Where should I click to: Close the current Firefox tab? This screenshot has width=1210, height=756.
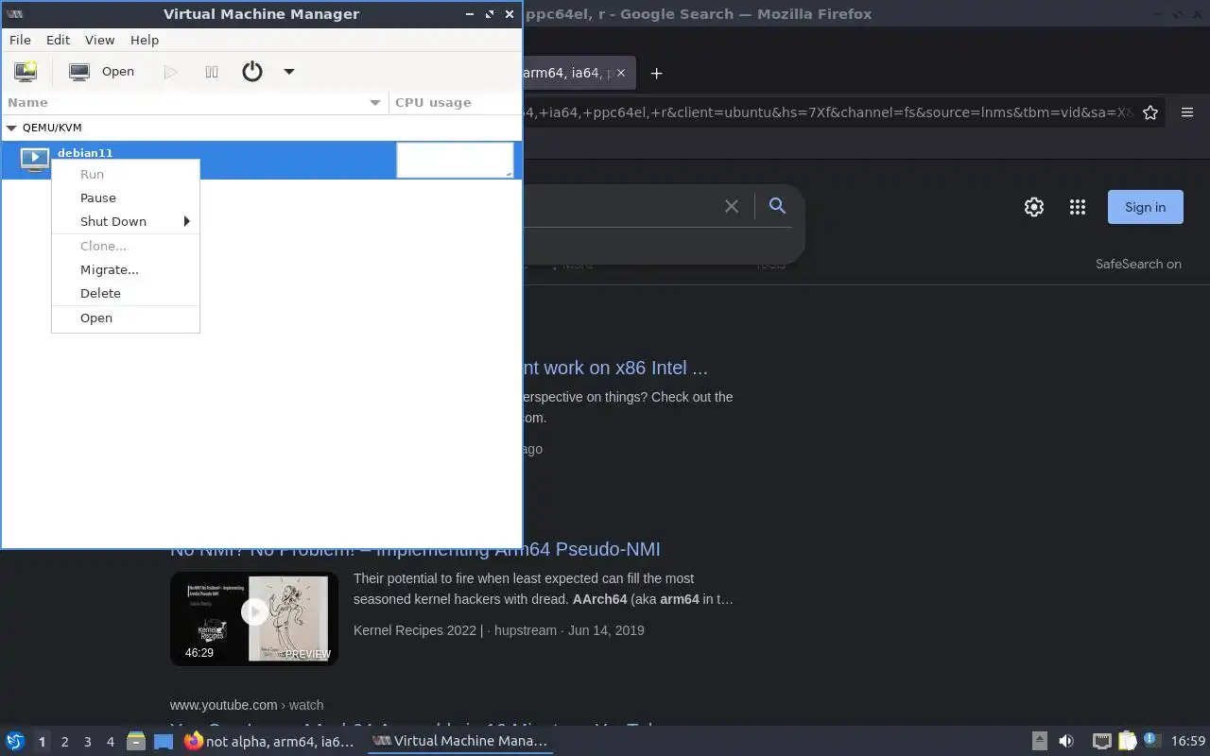(x=620, y=73)
